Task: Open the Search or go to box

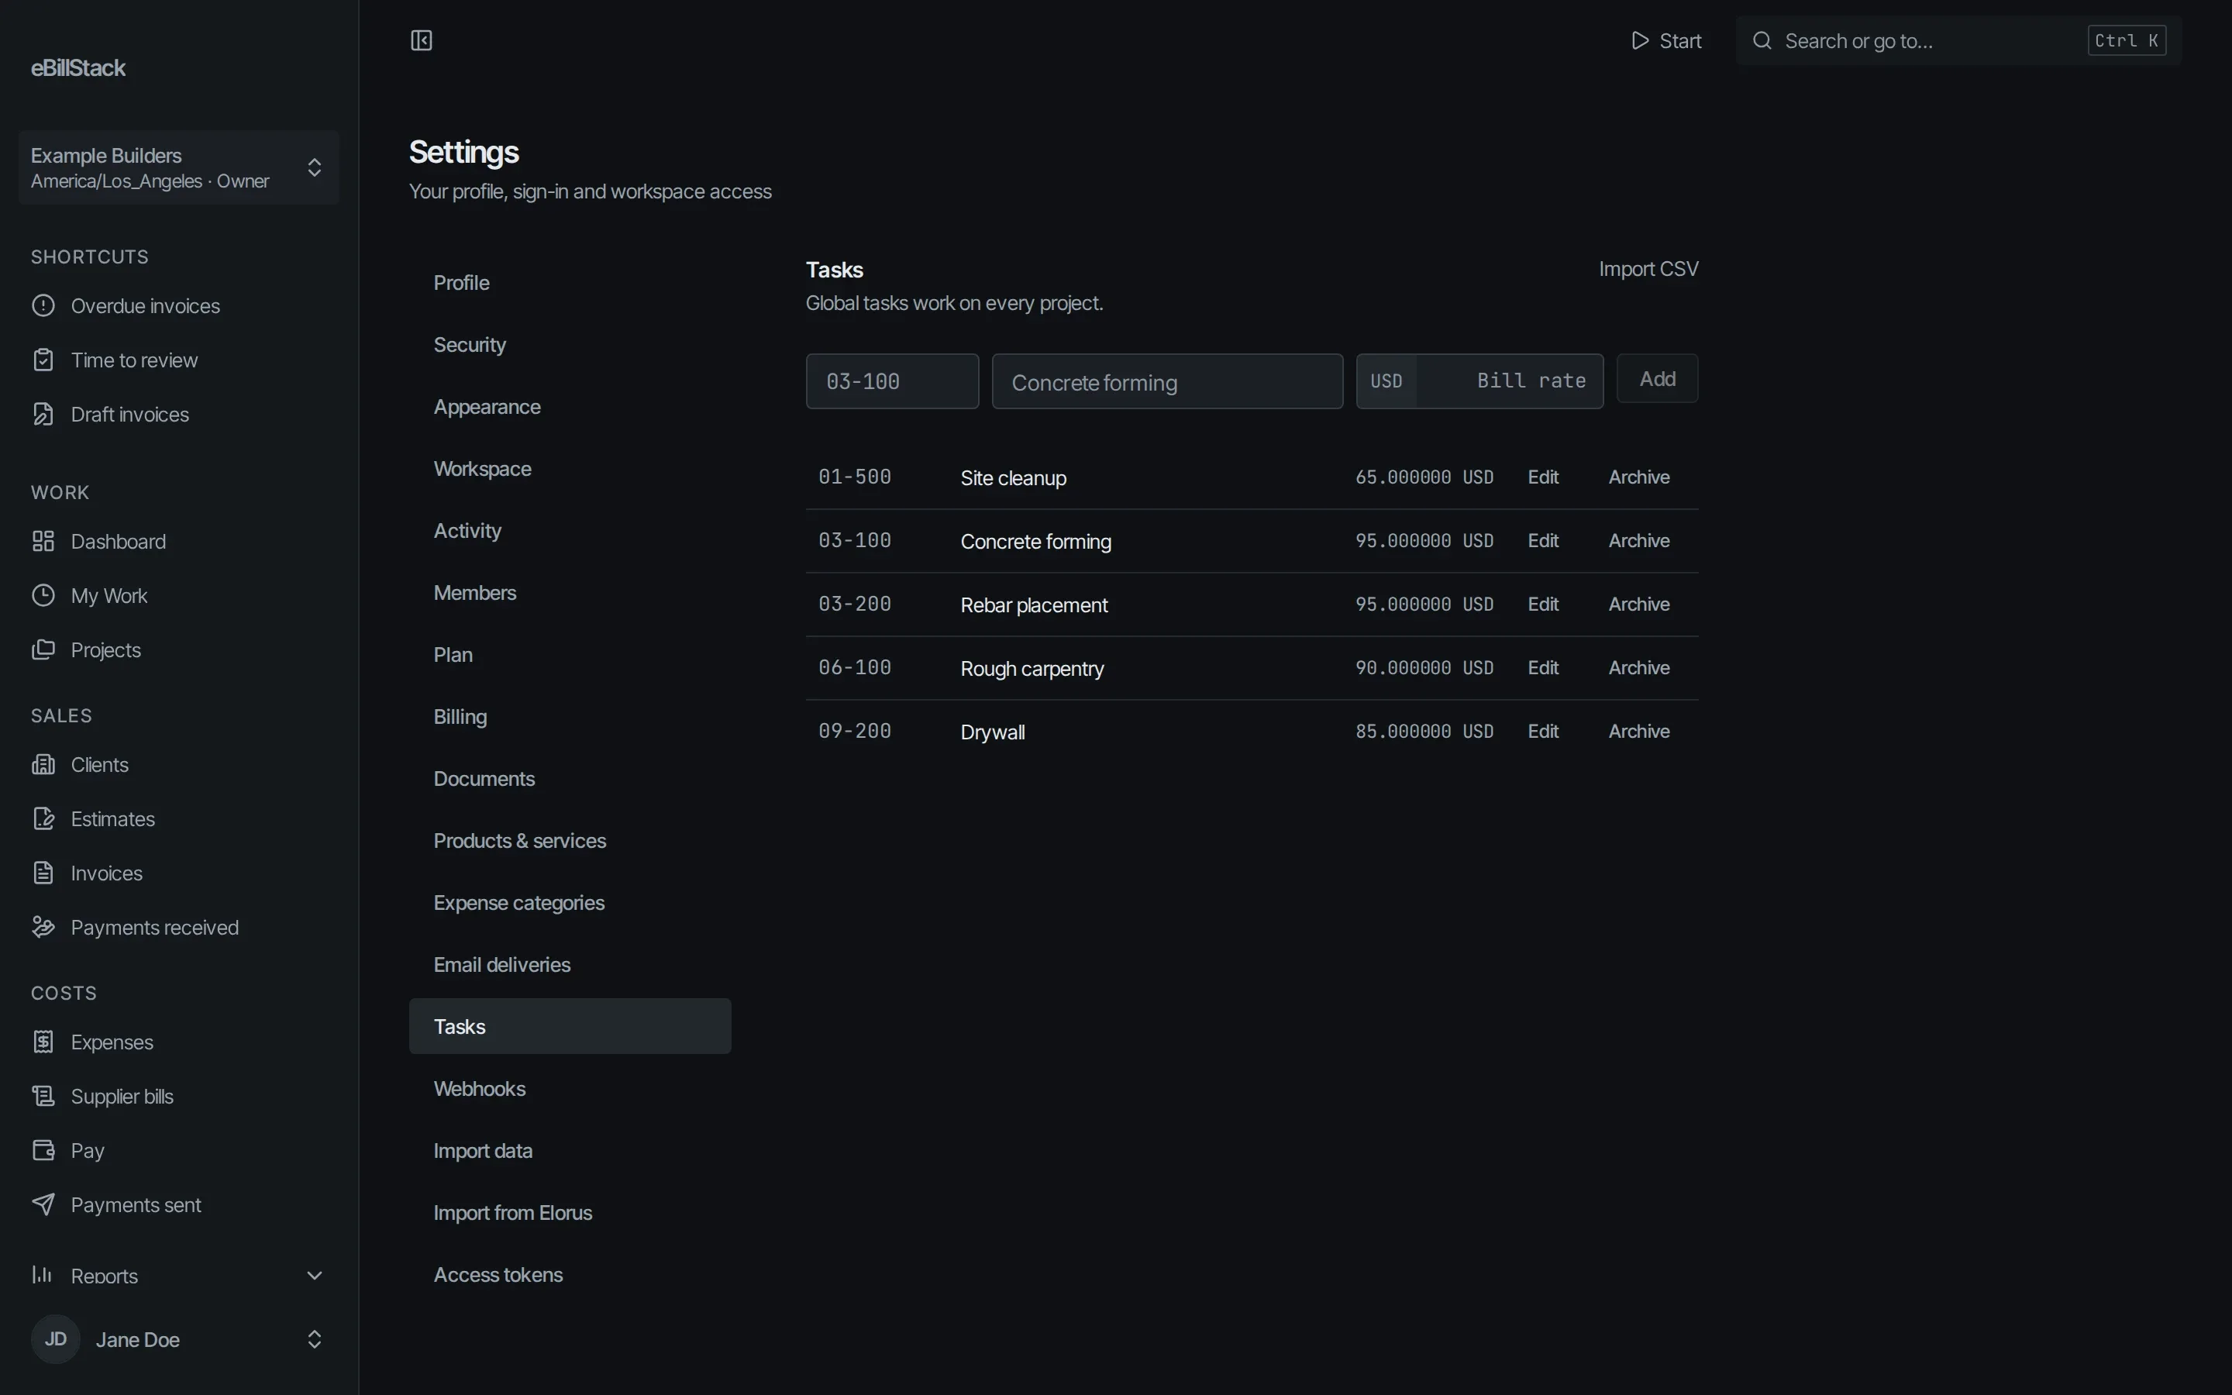Action: click(x=1958, y=40)
